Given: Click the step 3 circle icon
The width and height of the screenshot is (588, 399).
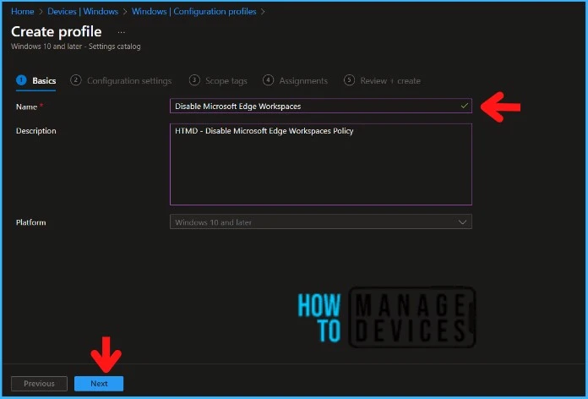Looking at the screenshot, I should coord(194,80).
